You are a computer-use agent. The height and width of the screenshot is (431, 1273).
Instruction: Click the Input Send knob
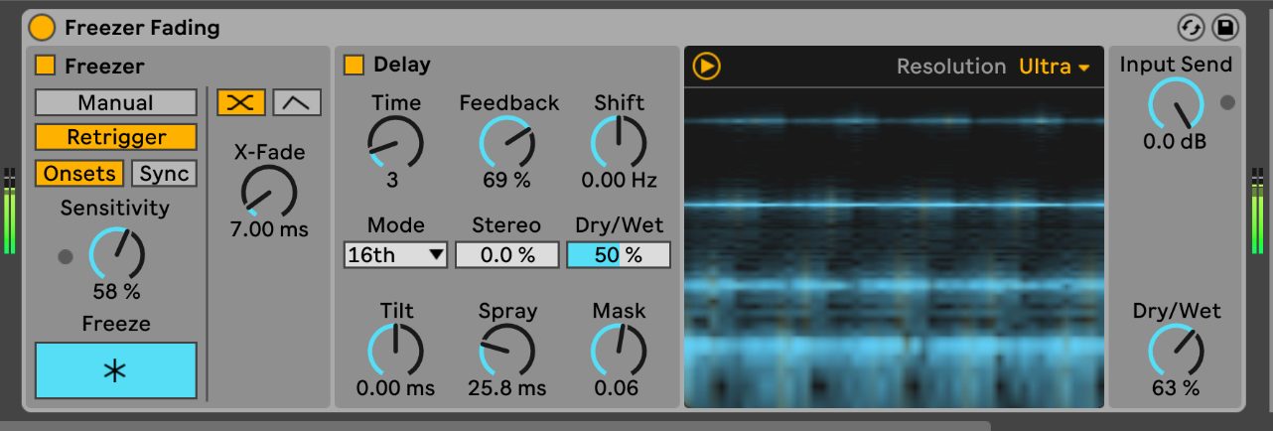tap(1176, 104)
